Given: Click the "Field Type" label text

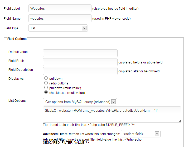Looking at the screenshot, I should coord(11,28).
